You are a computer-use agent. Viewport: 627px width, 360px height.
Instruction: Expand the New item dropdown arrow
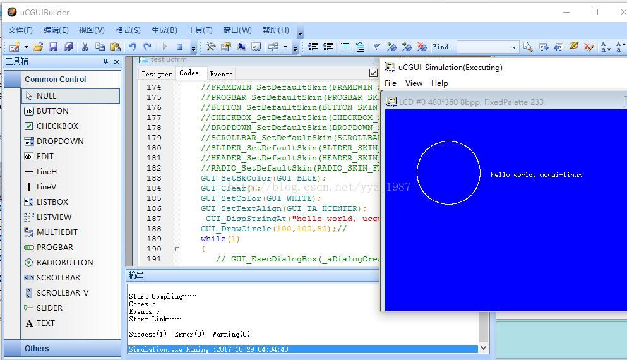point(26,47)
